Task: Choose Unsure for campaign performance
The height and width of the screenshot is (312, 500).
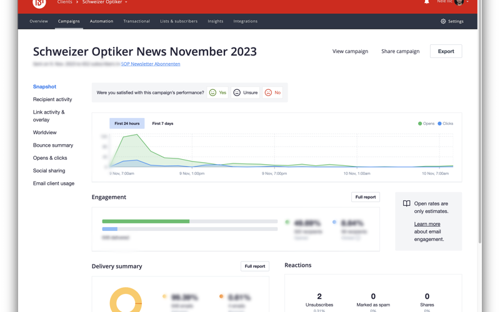Action: click(x=245, y=92)
